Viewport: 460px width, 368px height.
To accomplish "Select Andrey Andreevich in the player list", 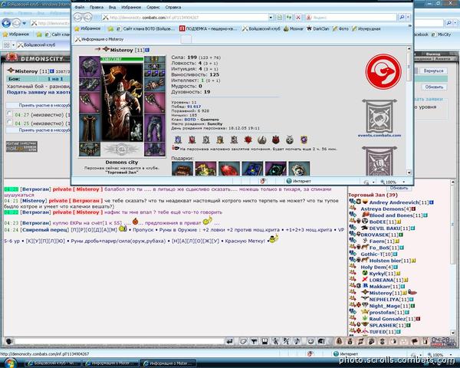I will point(394,202).
